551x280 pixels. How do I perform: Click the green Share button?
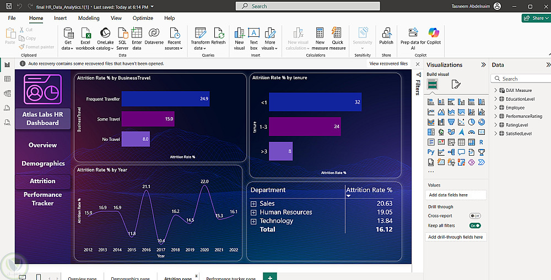(x=536, y=18)
